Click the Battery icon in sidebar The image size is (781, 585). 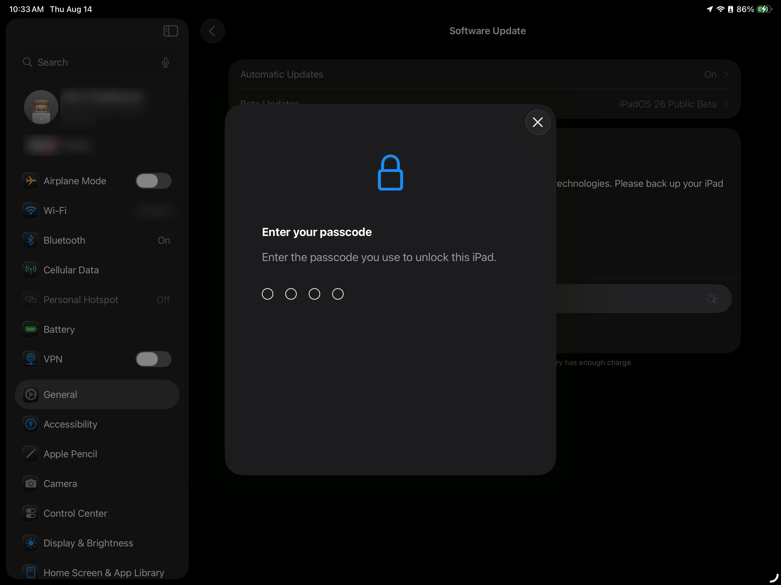point(31,329)
